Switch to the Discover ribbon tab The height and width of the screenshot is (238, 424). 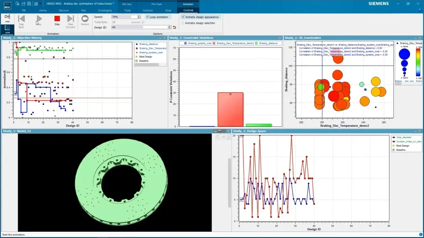[x=64, y=11]
